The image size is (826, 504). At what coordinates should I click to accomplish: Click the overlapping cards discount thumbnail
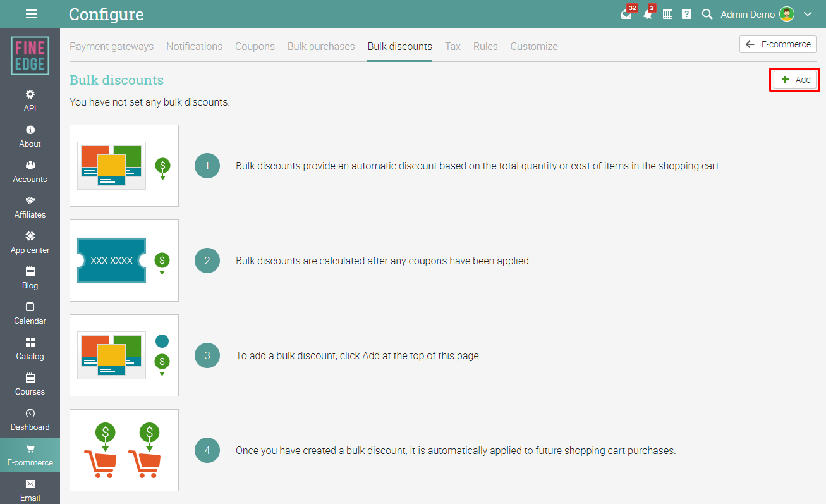124,166
